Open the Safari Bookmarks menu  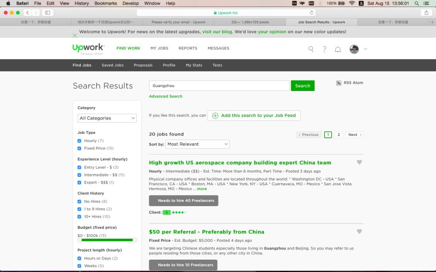[x=106, y=3]
